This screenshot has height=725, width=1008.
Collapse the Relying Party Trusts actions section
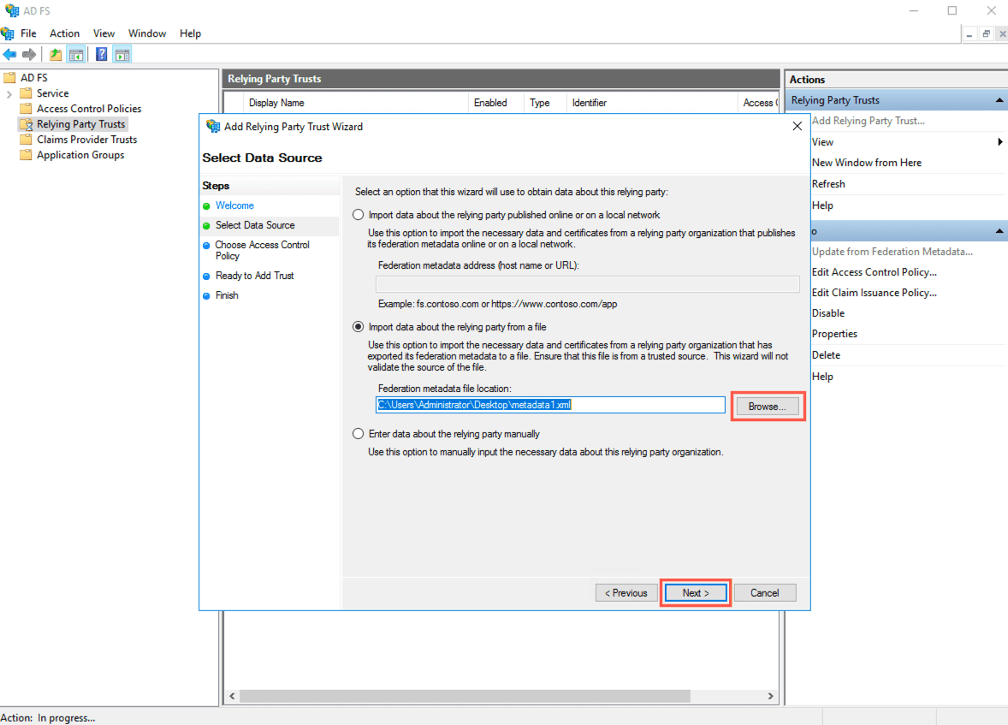(x=999, y=100)
